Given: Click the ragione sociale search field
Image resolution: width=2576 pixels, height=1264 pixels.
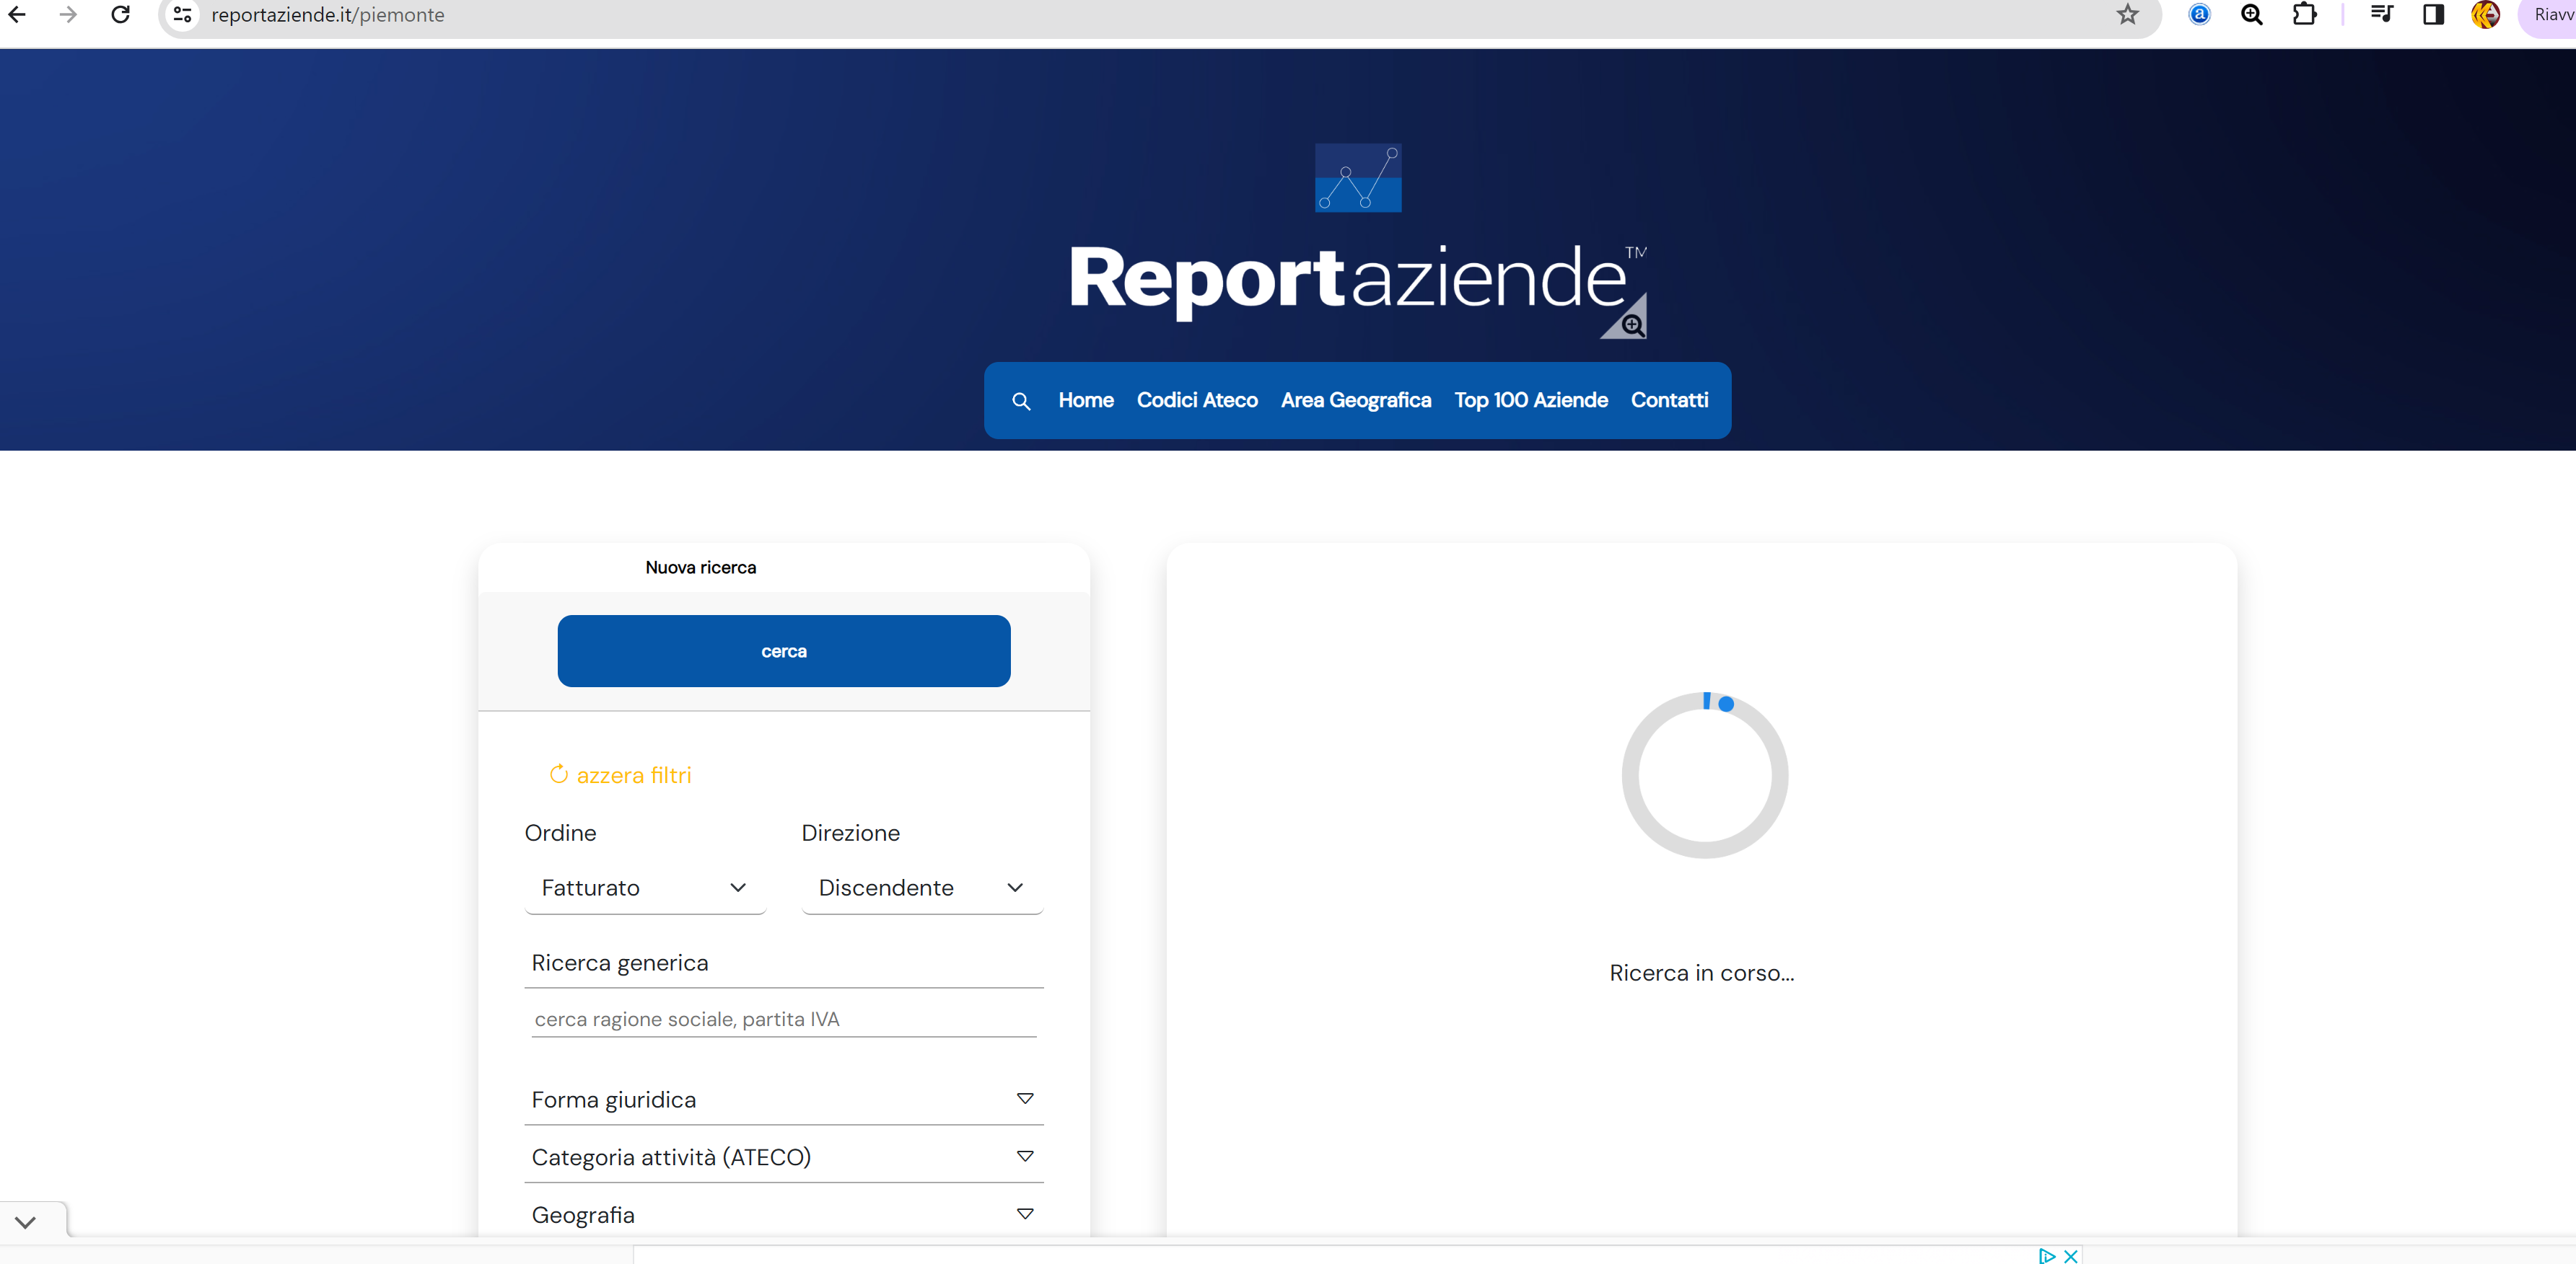Looking at the screenshot, I should click(x=783, y=1019).
